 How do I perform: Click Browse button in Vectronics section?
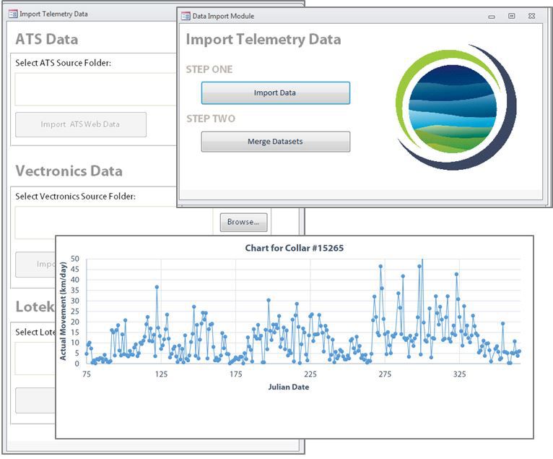243,222
